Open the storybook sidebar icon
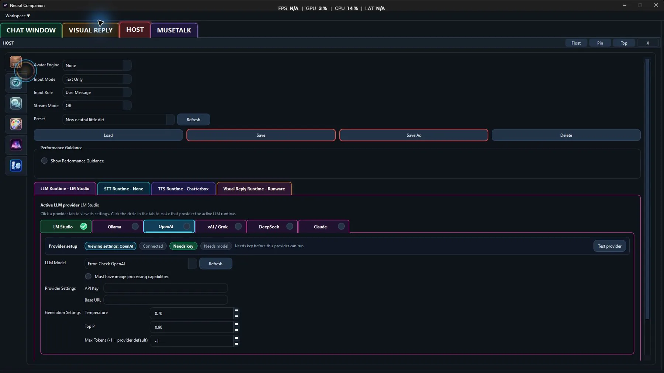This screenshot has width=664, height=373. 16,145
